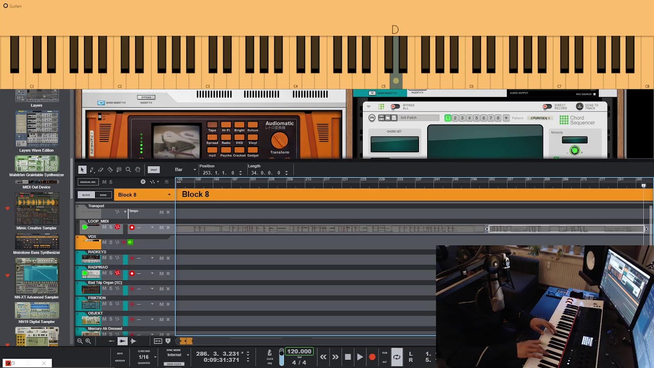Viewport: 654px width, 368px height.
Task: Select the Hand tool
Action: click(x=137, y=170)
